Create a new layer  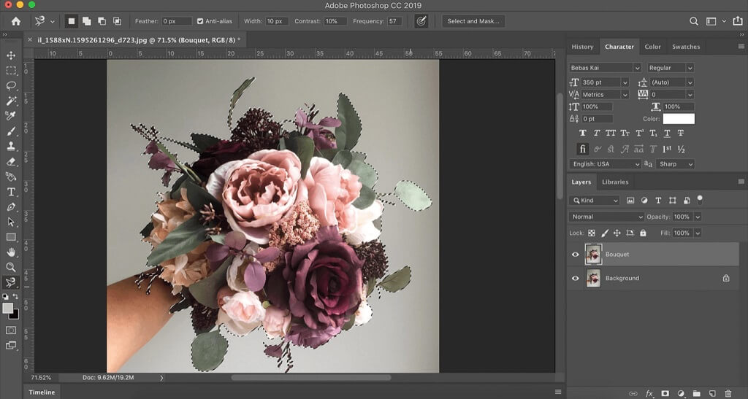click(712, 393)
